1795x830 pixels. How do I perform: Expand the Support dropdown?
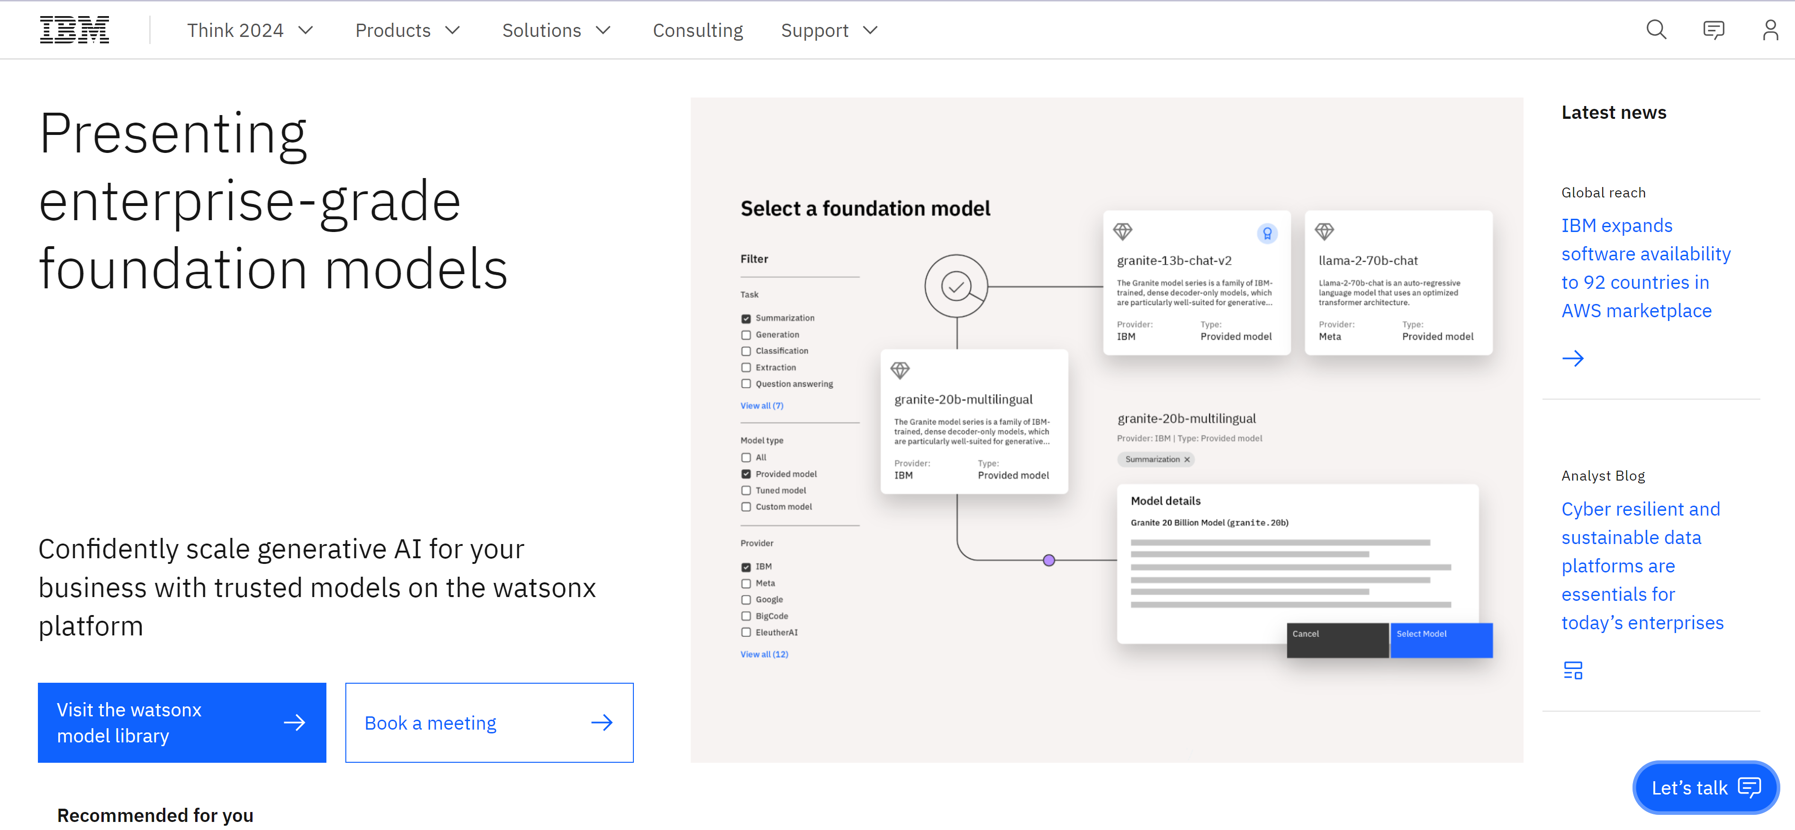(829, 30)
